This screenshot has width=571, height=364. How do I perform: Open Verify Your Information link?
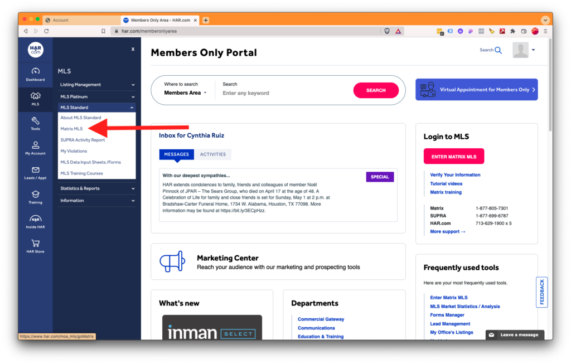(x=455, y=174)
